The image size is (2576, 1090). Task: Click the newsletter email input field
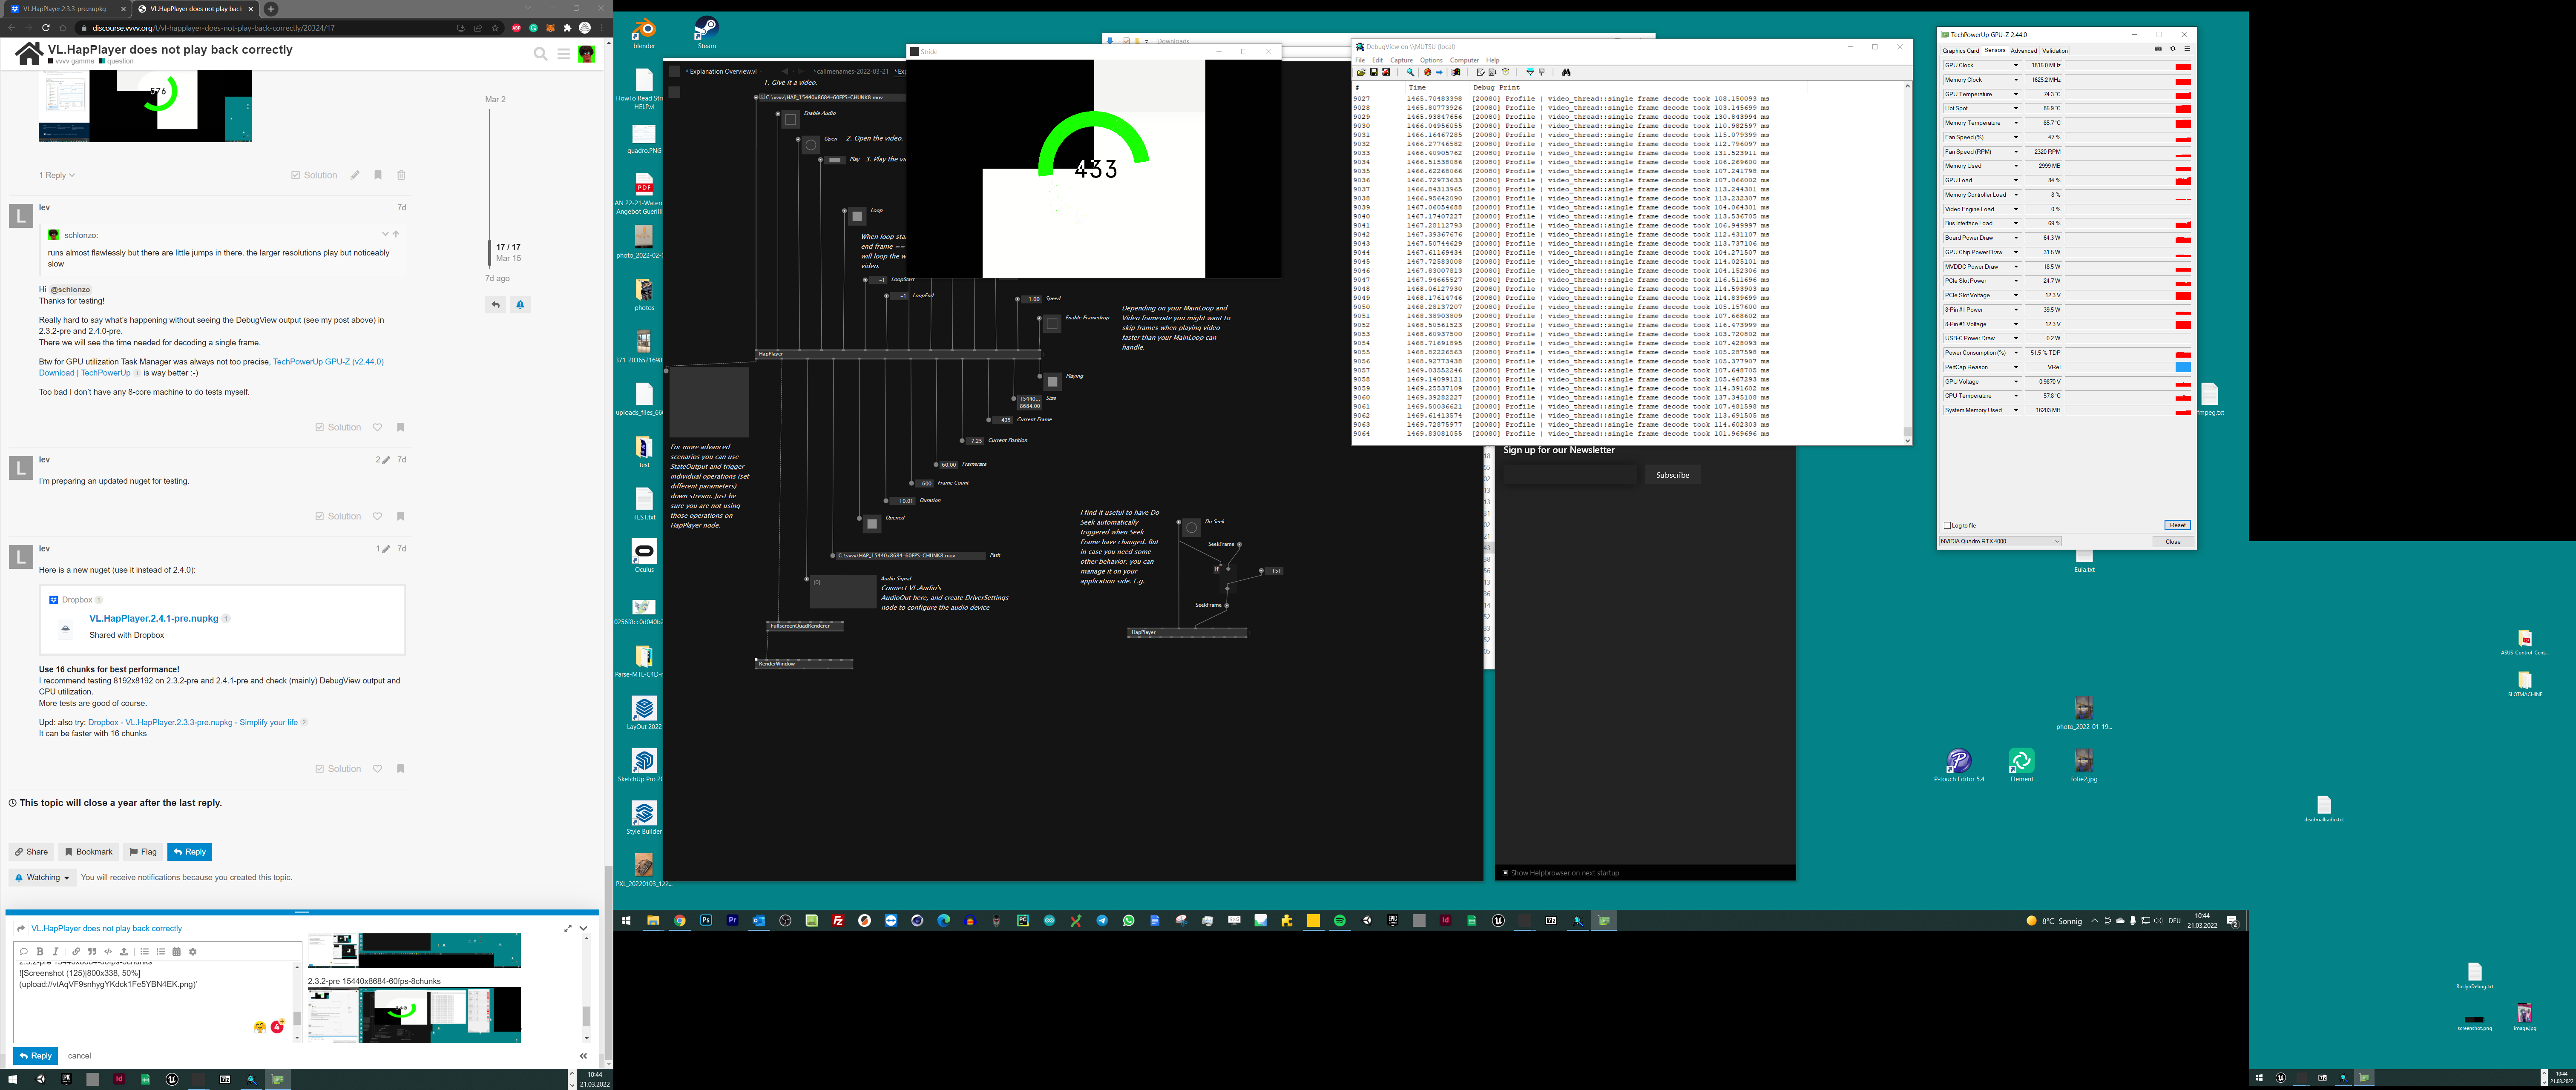coord(1570,475)
